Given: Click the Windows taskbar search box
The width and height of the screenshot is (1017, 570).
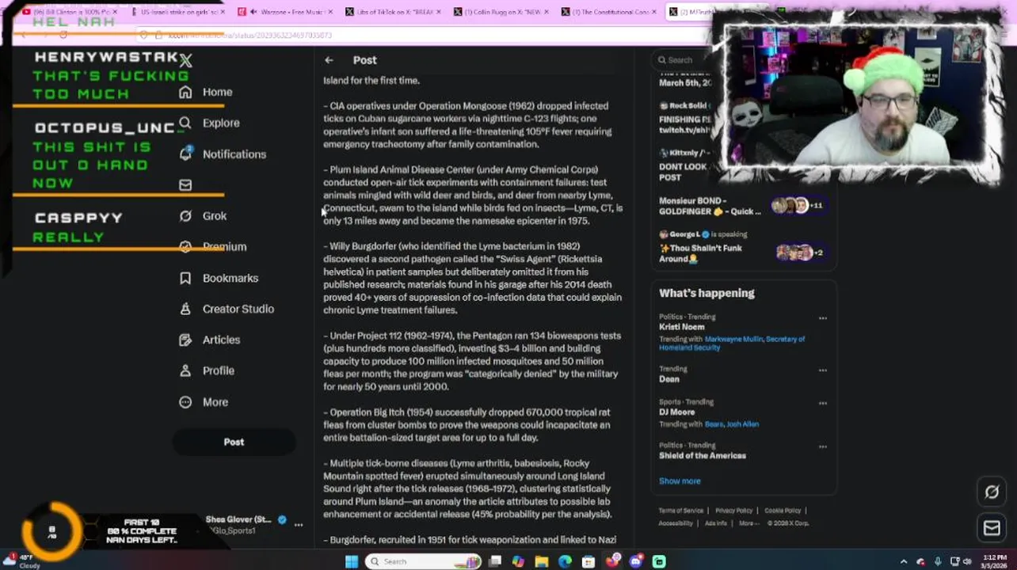Looking at the screenshot, I should (x=424, y=561).
